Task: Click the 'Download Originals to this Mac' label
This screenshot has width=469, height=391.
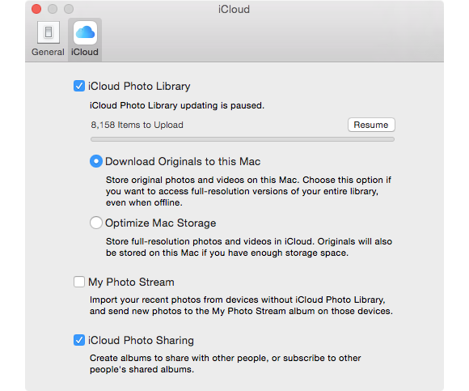Action: pos(183,161)
